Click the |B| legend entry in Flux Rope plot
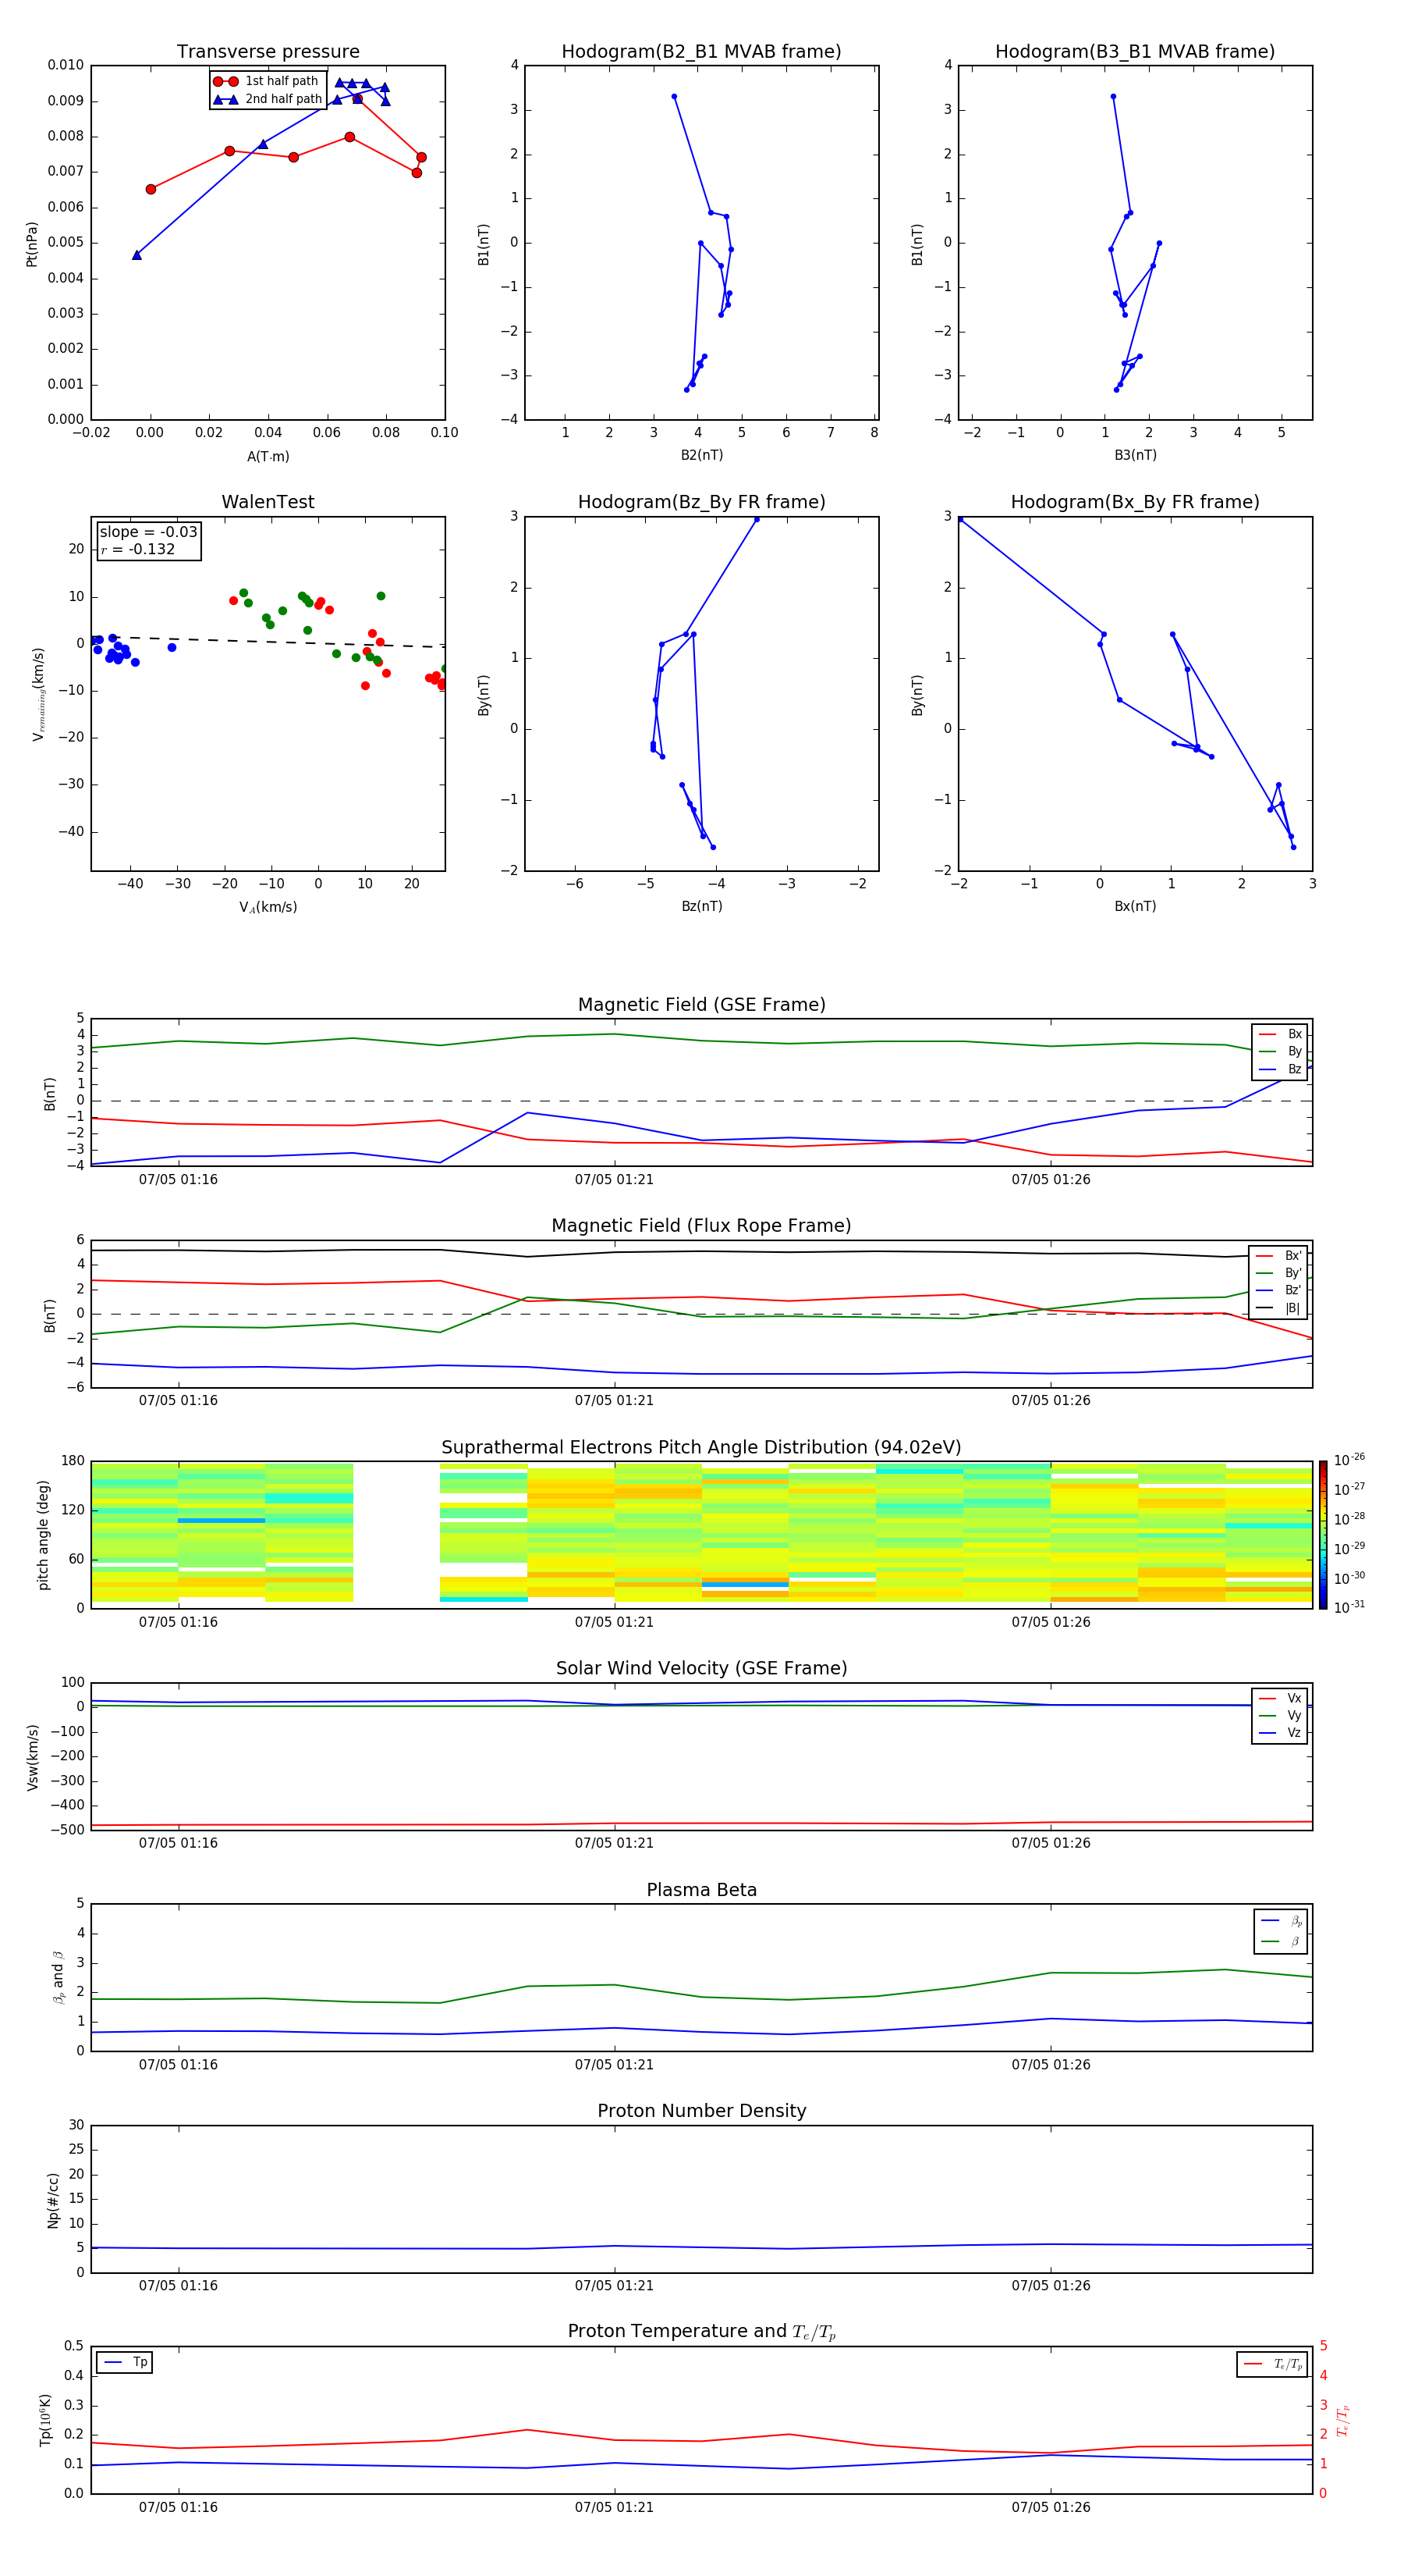The width and height of the screenshot is (1404, 2576). point(1279,1308)
